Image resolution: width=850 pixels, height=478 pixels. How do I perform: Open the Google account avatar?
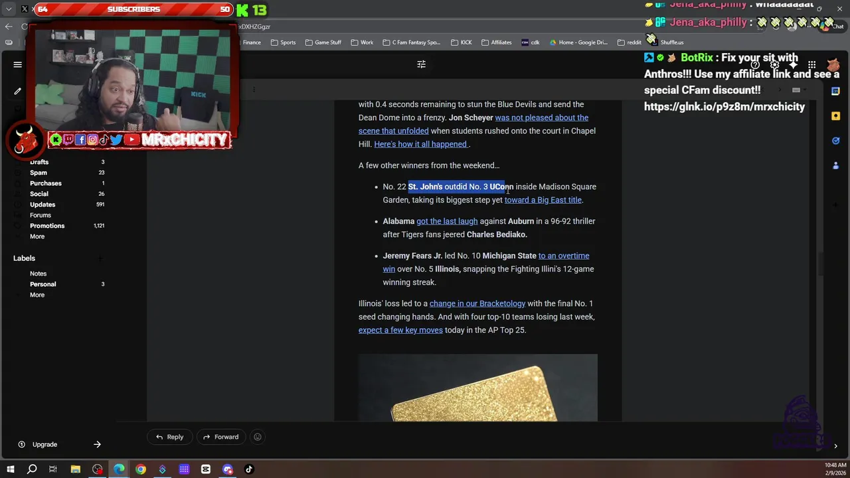[833, 64]
